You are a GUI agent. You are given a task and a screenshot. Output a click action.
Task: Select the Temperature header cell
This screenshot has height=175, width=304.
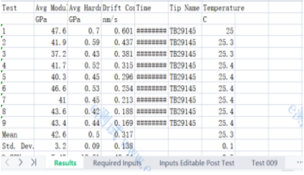pos(218,8)
